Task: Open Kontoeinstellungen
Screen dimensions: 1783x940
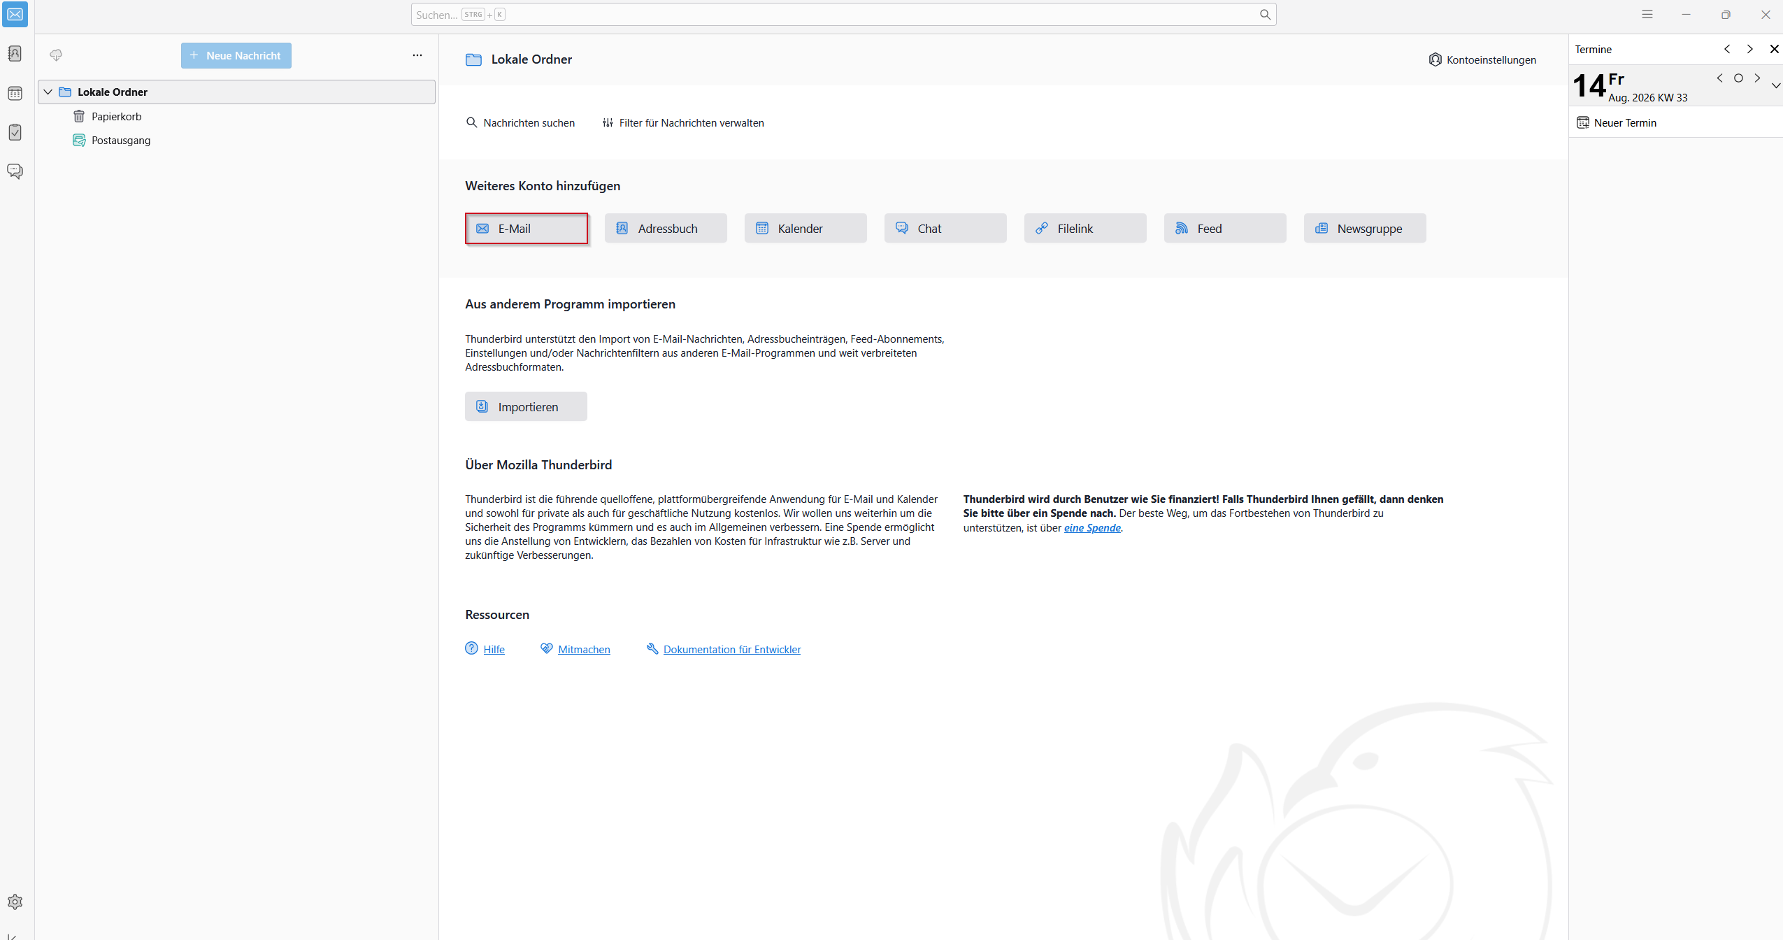Action: tap(1482, 59)
